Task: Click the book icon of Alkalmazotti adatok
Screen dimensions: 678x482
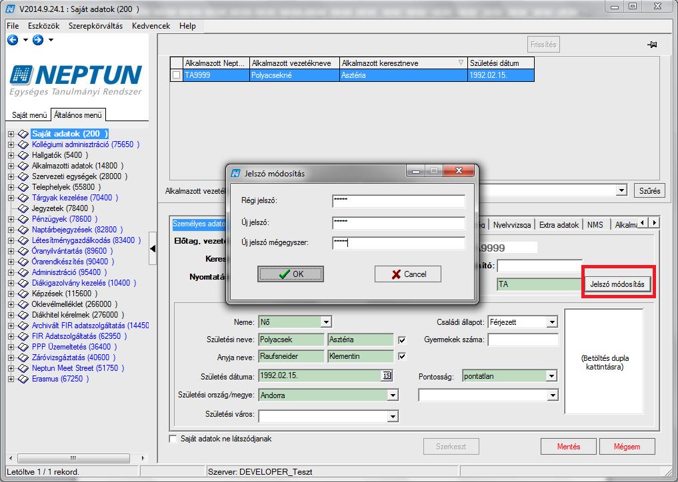Action: pos(23,166)
